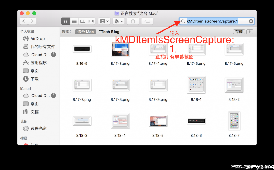This screenshot has width=274, height=170.
Task: Switch to icon view mode
Action: point(66,21)
